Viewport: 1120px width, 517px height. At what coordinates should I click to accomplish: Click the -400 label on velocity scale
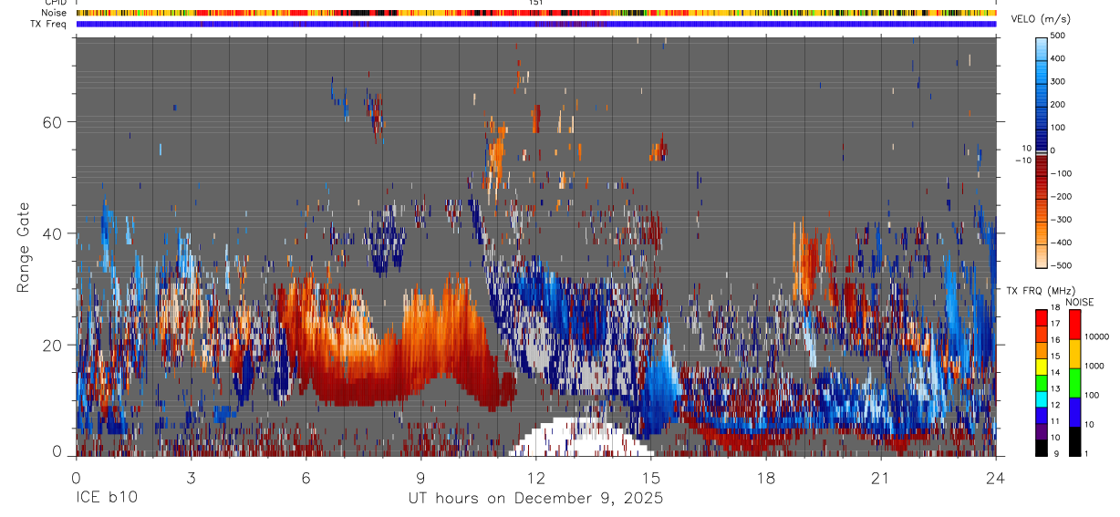[x=1063, y=243]
